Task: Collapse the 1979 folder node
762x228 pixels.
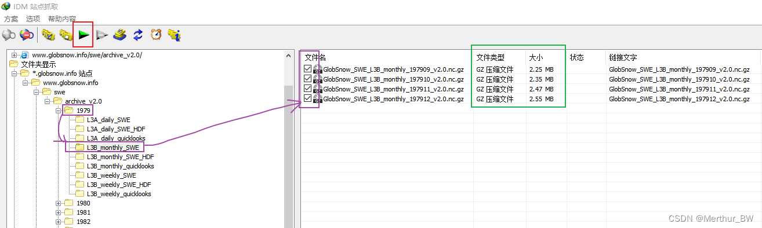Action: 58,111
